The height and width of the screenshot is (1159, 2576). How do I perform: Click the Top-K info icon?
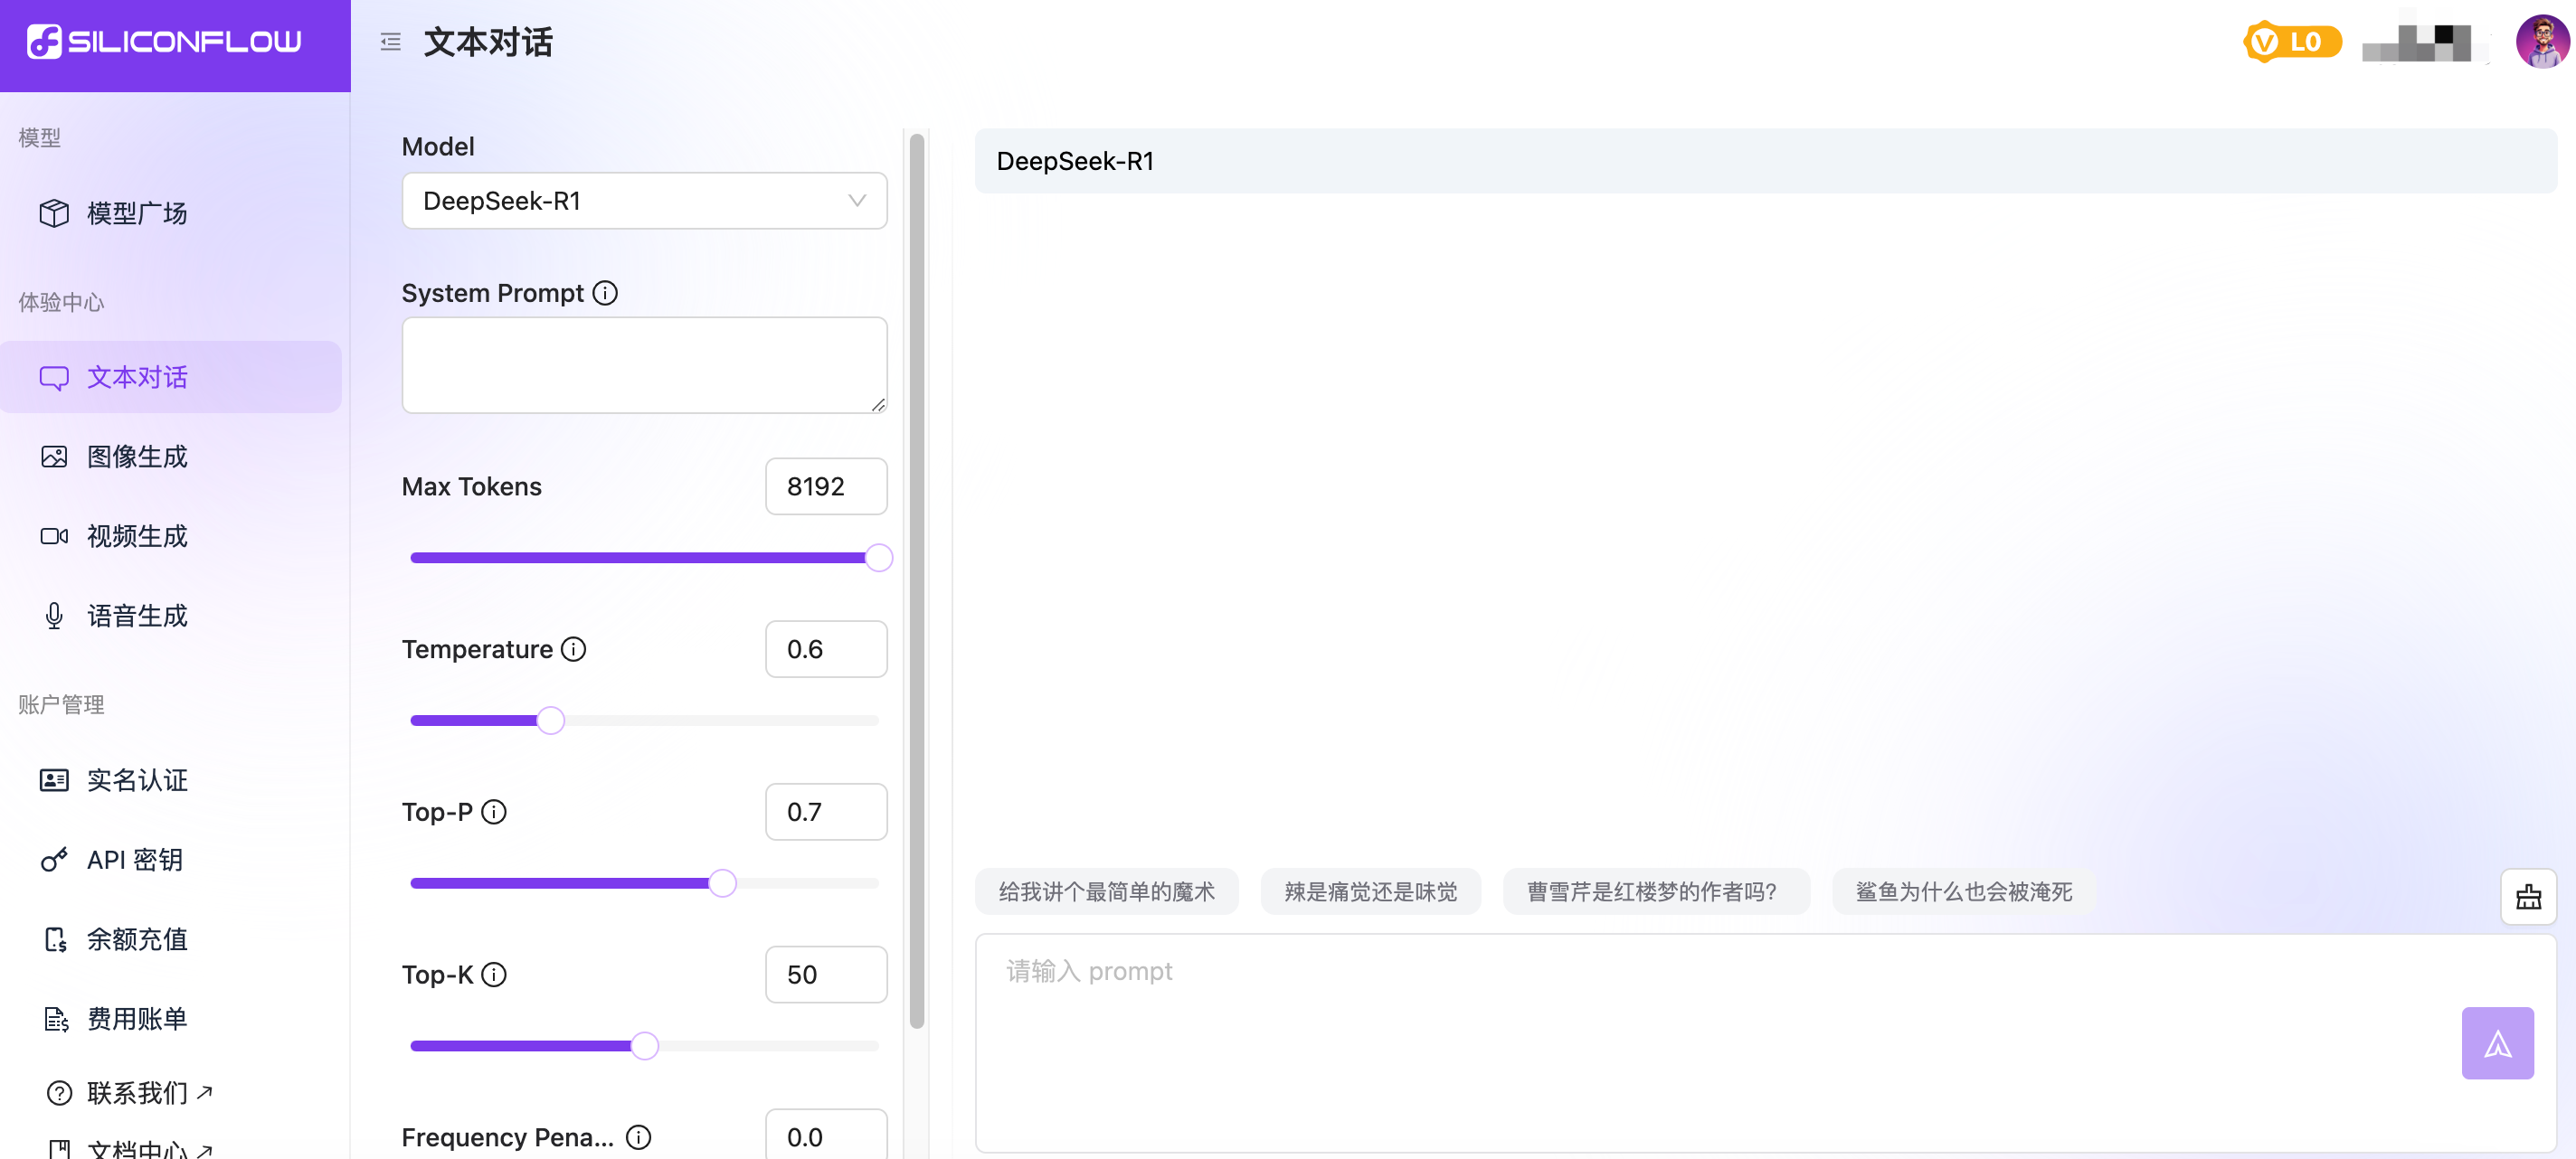click(494, 975)
